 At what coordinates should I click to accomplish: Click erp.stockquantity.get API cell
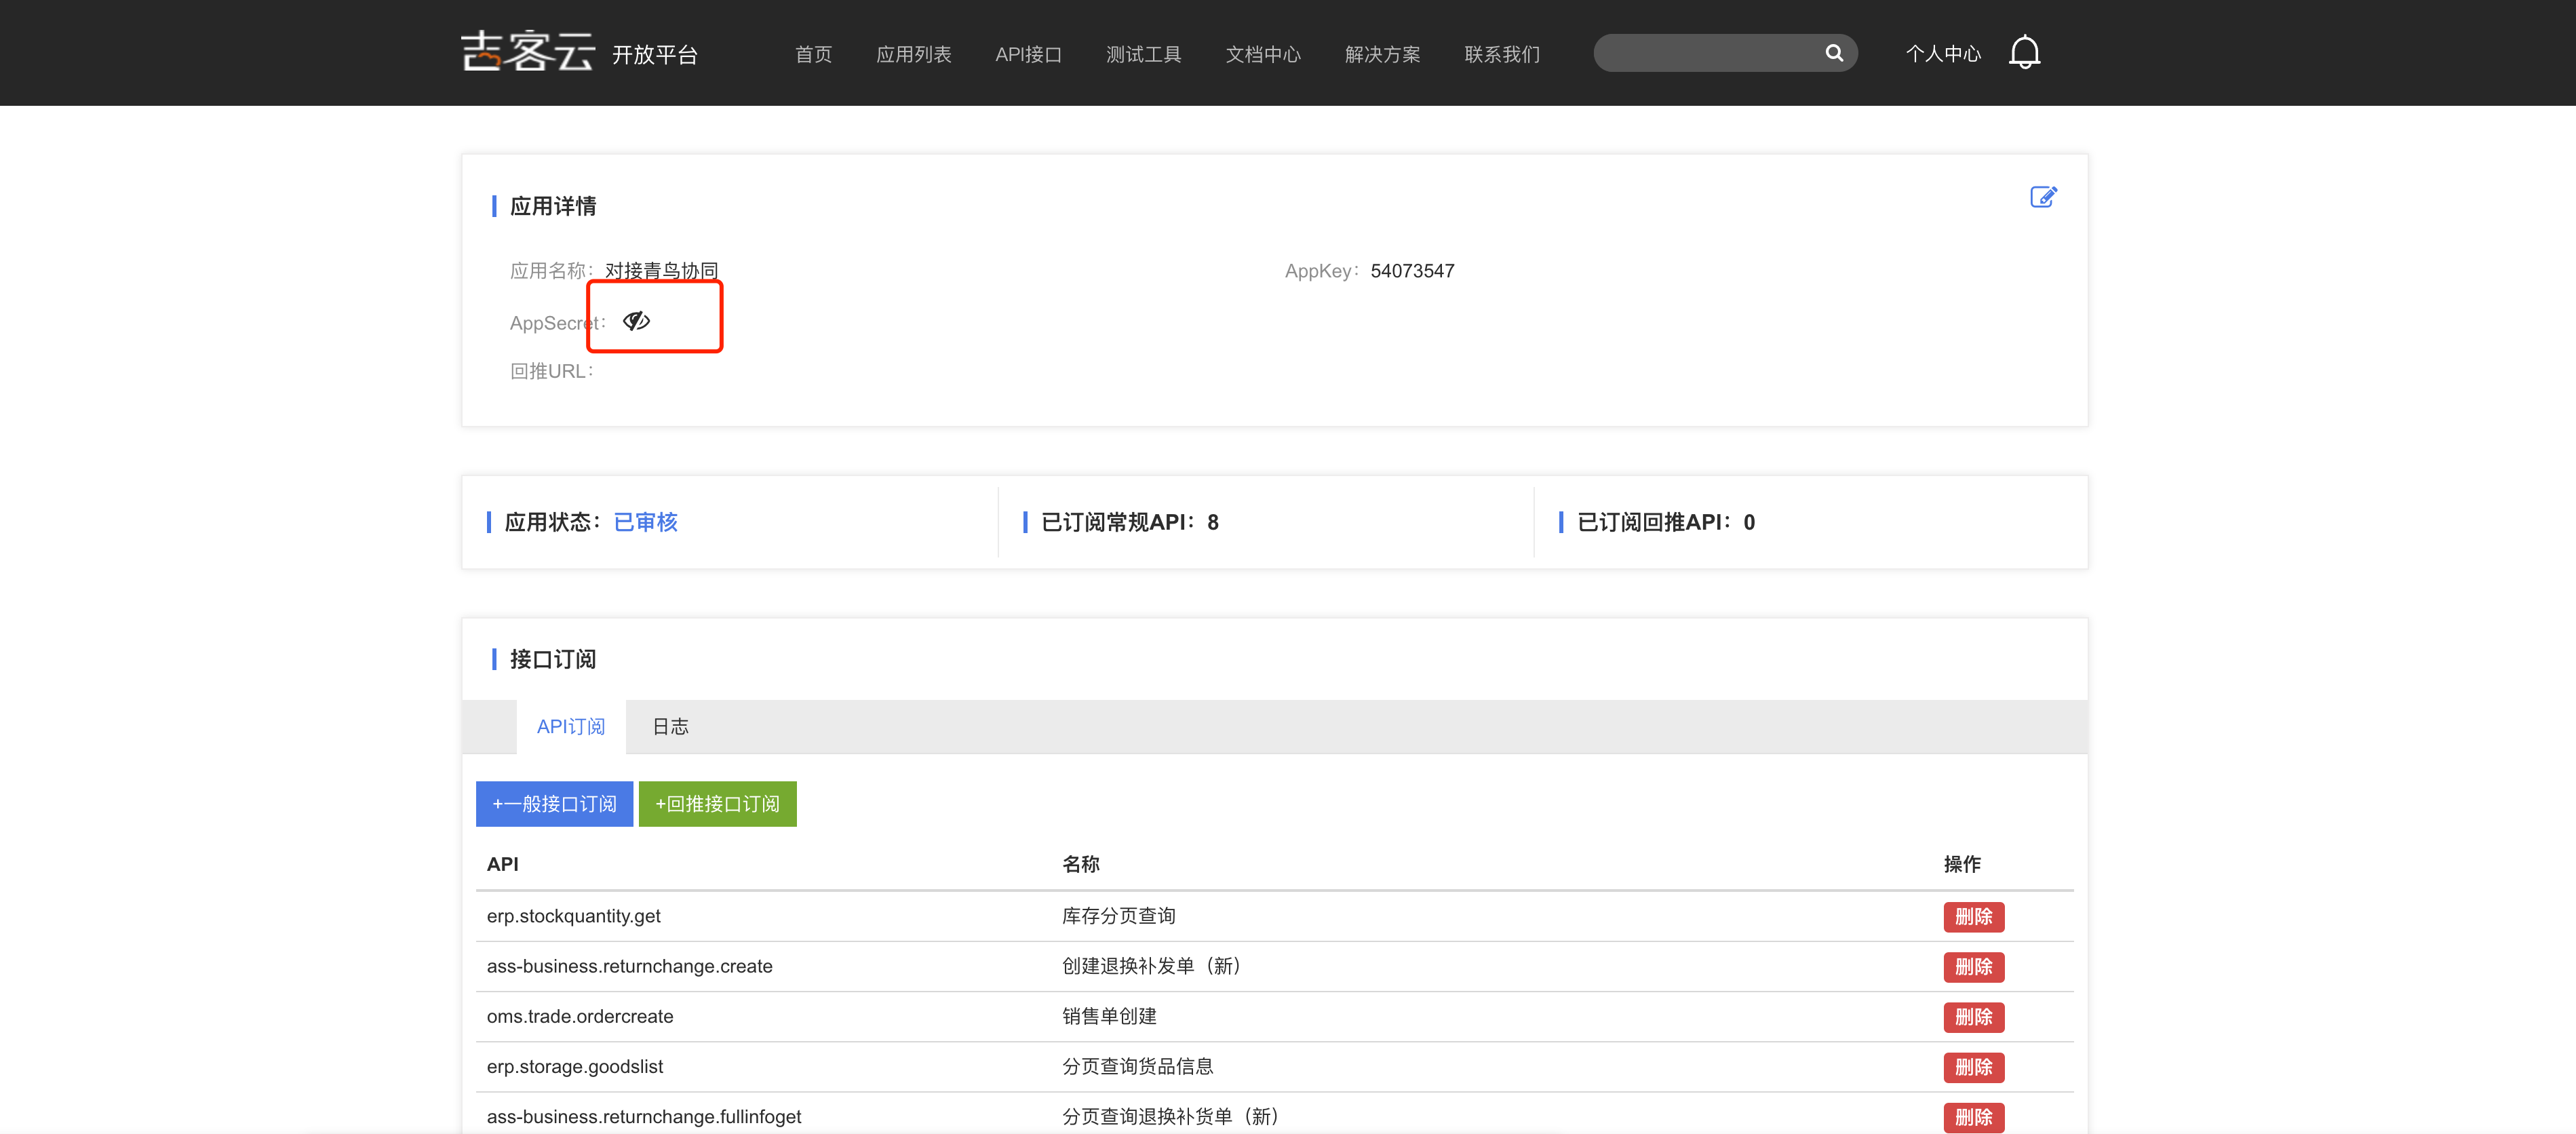pos(573,916)
